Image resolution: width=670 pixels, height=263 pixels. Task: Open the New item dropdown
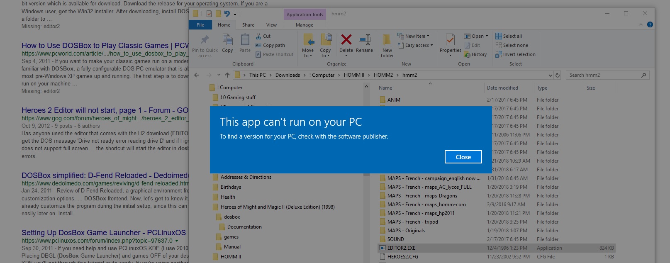pyautogui.click(x=413, y=36)
